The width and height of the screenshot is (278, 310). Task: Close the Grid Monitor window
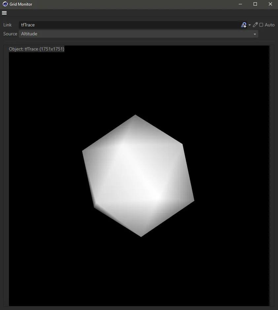(x=270, y=4)
